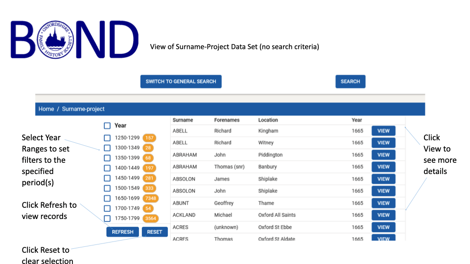
Task: View Thomas ABRAHAM of Banbury record
Action: (383, 167)
